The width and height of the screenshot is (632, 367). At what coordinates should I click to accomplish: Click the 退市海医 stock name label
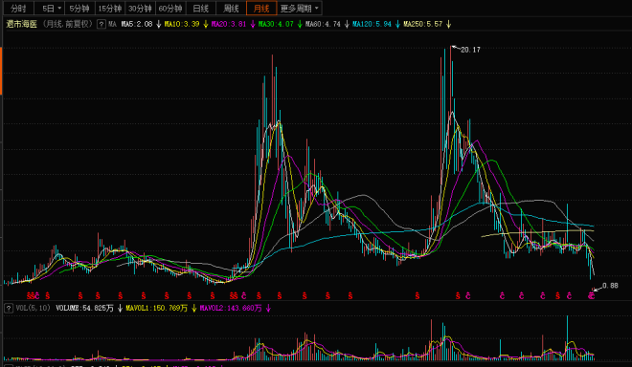pyautogui.click(x=21, y=24)
